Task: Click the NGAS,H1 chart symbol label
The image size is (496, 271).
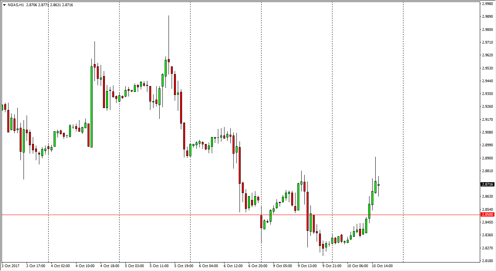Action: (15, 5)
